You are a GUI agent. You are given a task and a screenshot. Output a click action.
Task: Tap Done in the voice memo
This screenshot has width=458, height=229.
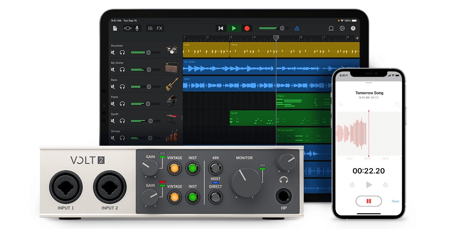click(x=395, y=201)
